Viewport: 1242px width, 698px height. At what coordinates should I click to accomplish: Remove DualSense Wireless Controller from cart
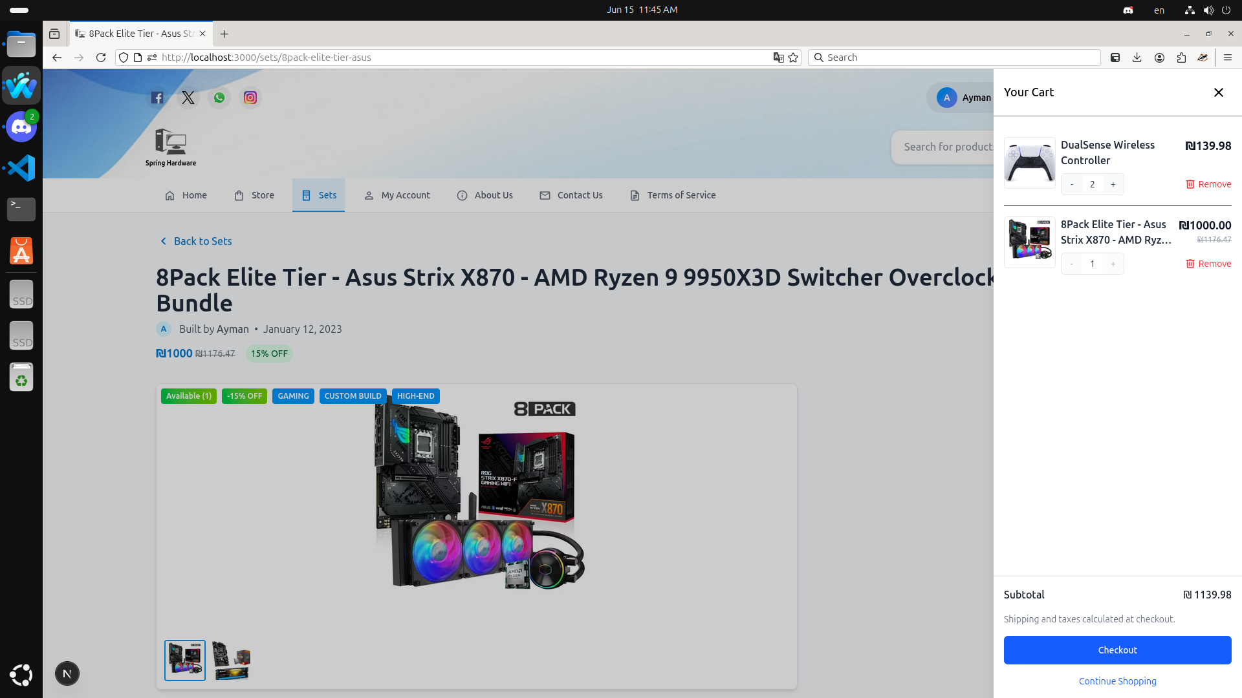tap(1208, 184)
